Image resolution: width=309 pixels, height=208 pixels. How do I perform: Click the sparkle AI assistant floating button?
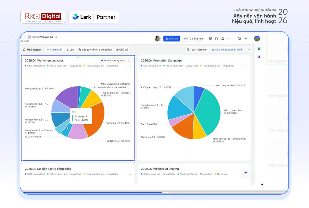pos(246,173)
